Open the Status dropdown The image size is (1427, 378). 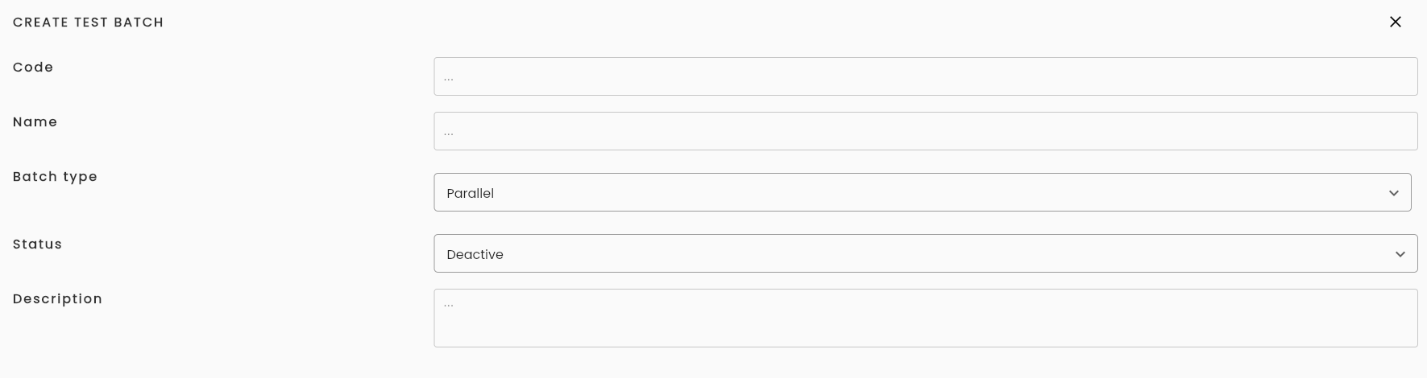(925, 253)
